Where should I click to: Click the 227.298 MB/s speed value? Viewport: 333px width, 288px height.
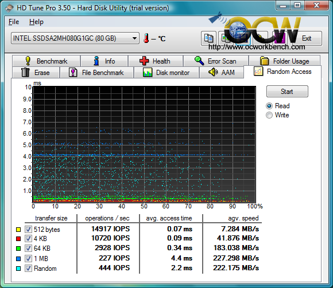[236, 258]
